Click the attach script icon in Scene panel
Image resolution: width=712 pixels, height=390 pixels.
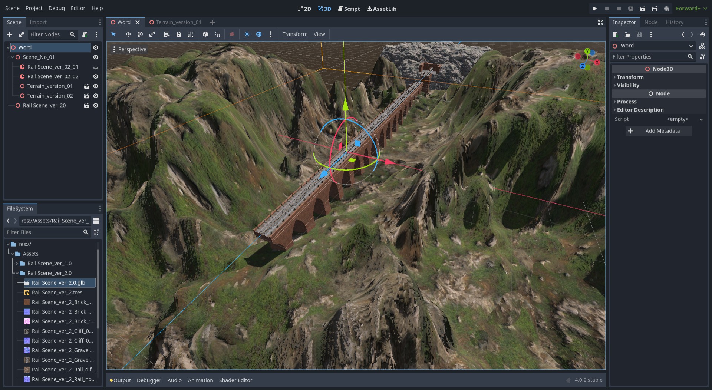[85, 34]
